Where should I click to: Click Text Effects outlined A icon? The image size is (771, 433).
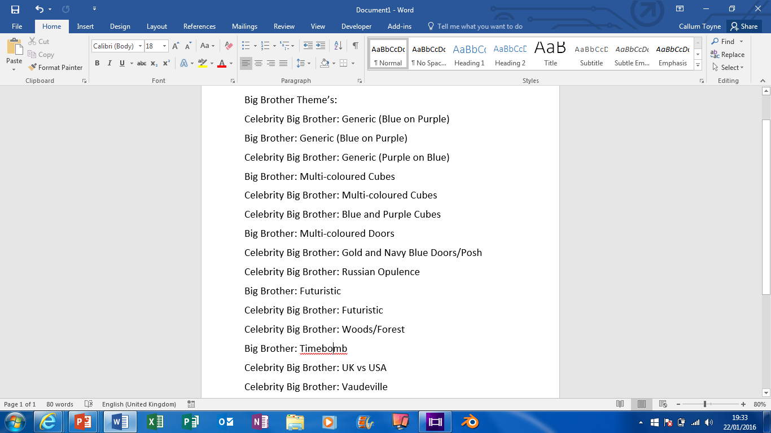coord(184,63)
